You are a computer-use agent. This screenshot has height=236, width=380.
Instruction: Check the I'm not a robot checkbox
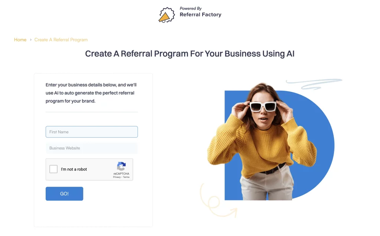point(53,169)
